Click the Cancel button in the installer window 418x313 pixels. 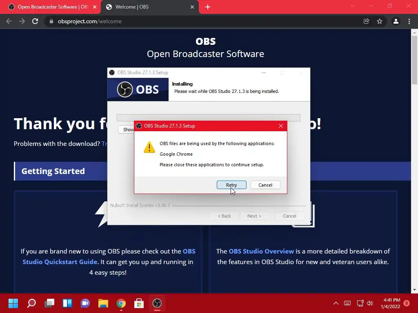pos(289,216)
